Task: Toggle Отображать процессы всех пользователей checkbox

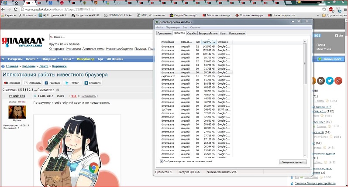Action: pyautogui.click(x=162, y=161)
